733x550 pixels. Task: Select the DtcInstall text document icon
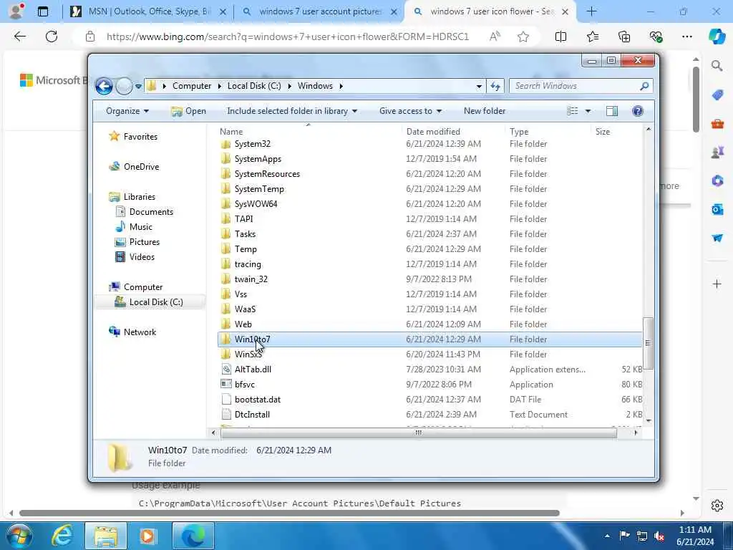[225, 415]
